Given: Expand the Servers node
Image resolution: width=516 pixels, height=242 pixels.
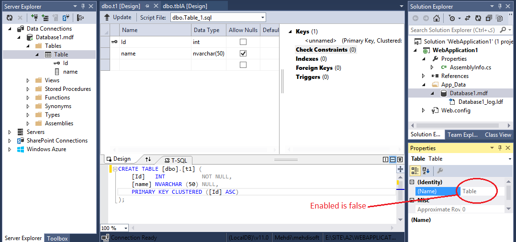Looking at the screenshot, I should 10,132.
